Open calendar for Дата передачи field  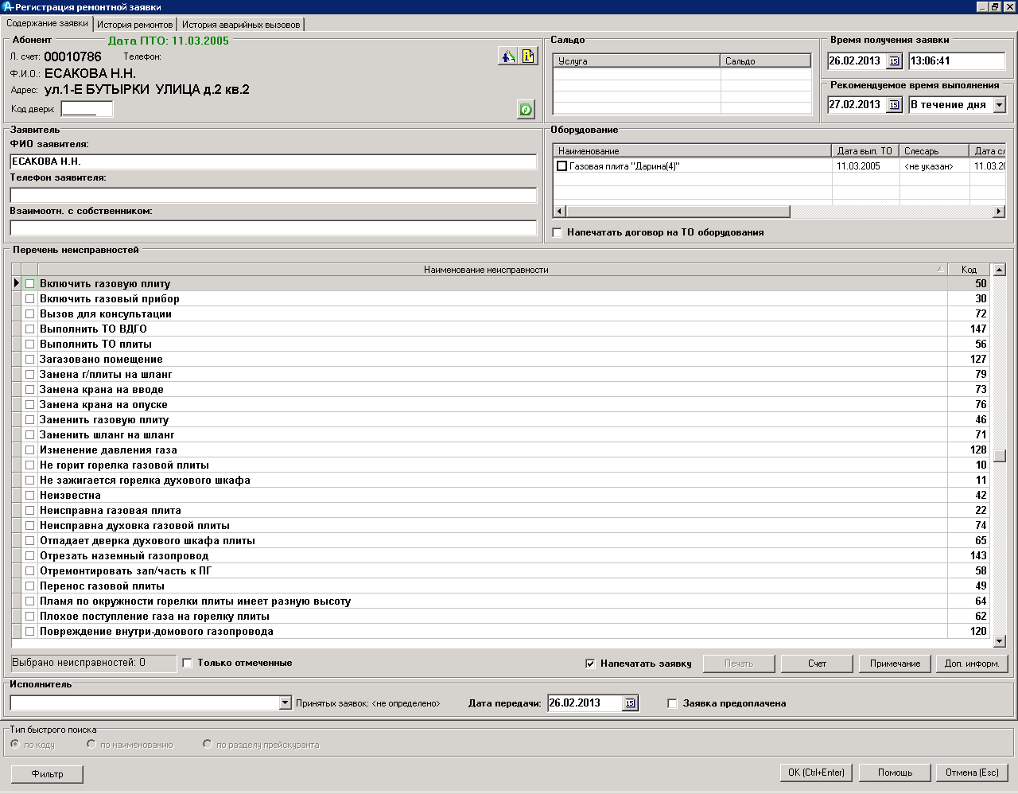coord(630,703)
